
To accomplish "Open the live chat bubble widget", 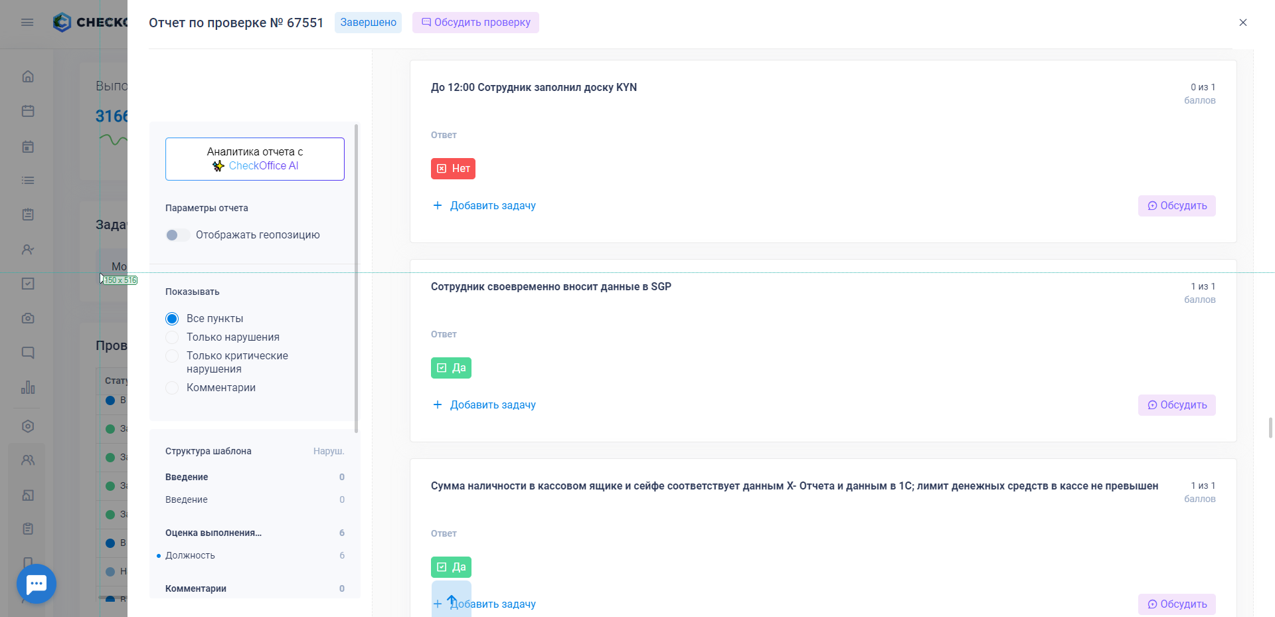I will (37, 584).
